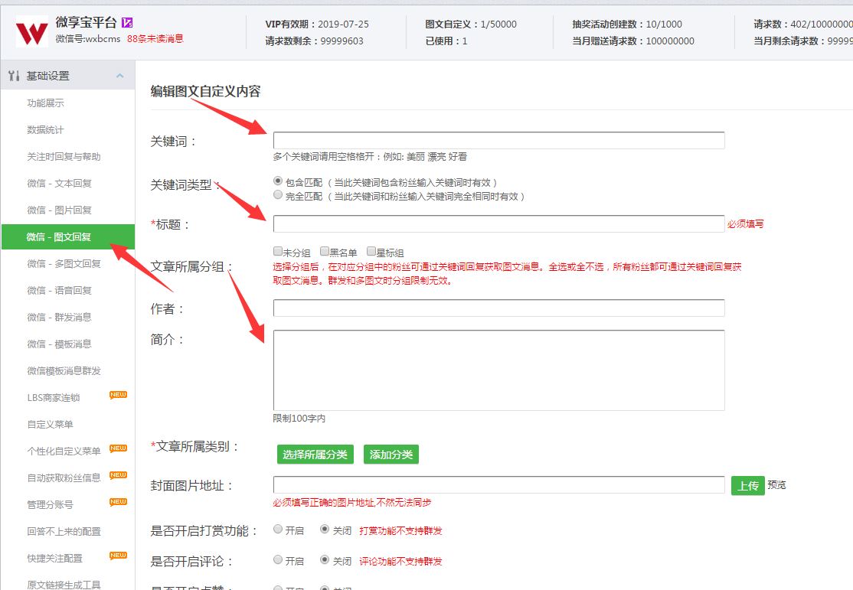
Task: Click the green 上传 button
Action: pyautogui.click(x=748, y=485)
